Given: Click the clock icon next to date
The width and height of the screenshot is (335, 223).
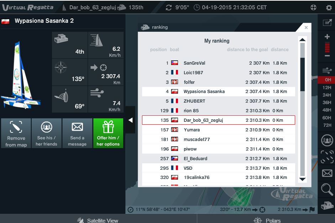Looking at the screenshot, I should [197, 7].
